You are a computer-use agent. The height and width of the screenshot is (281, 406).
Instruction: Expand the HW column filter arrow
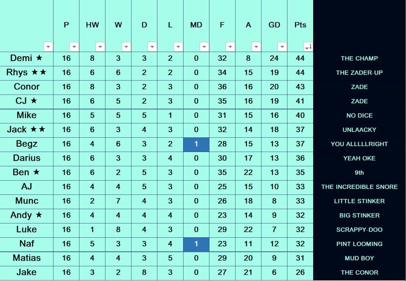[100, 47]
